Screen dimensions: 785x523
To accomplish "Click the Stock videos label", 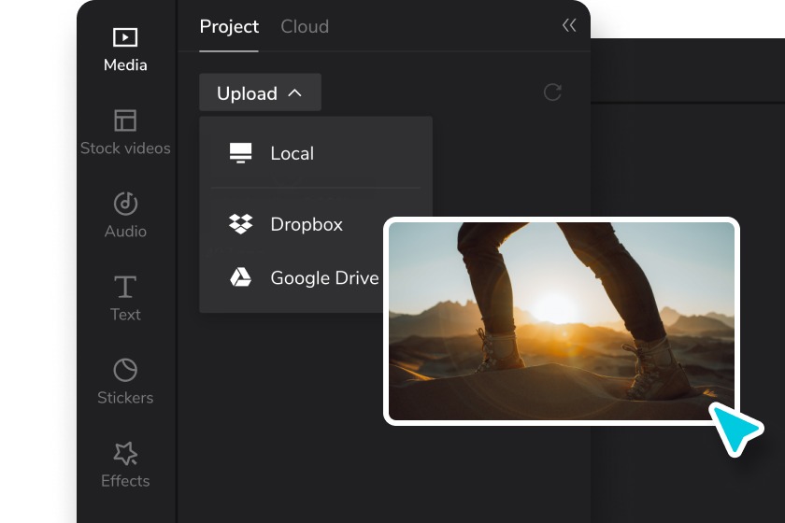I will (125, 148).
